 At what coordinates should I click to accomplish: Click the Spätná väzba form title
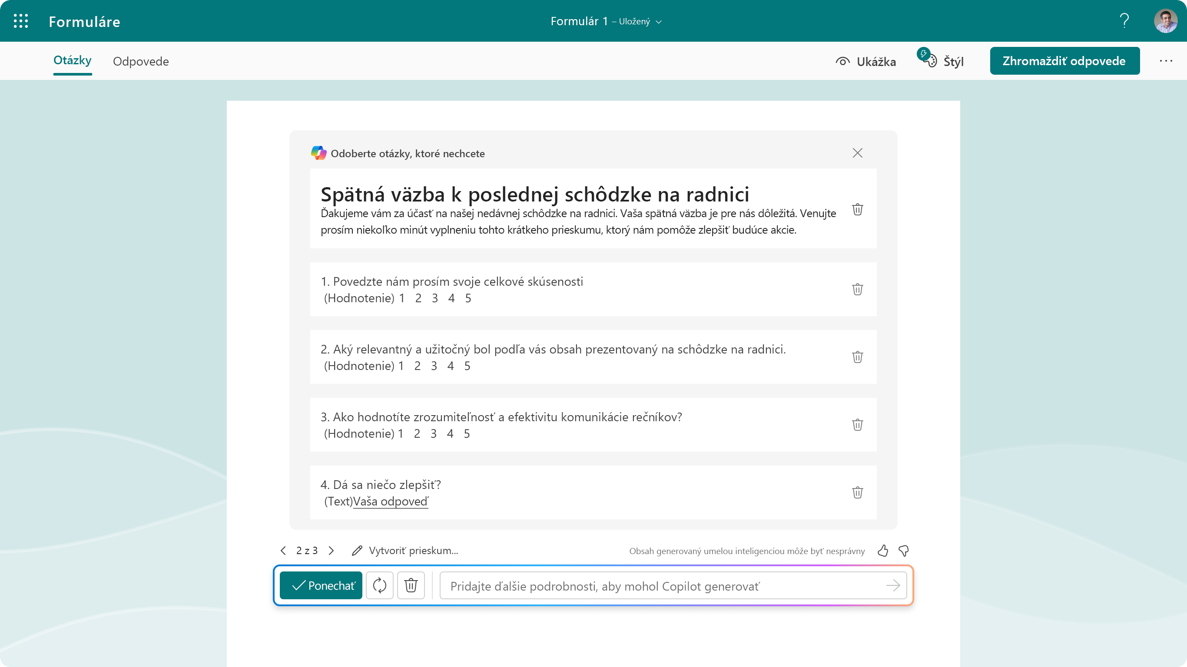tap(534, 195)
